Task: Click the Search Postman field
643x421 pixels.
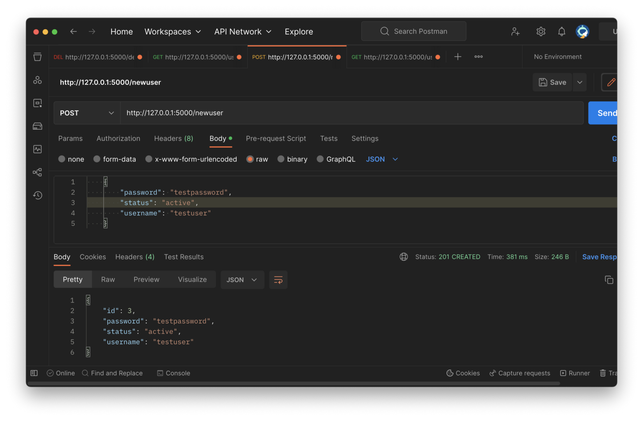Action: (x=414, y=31)
